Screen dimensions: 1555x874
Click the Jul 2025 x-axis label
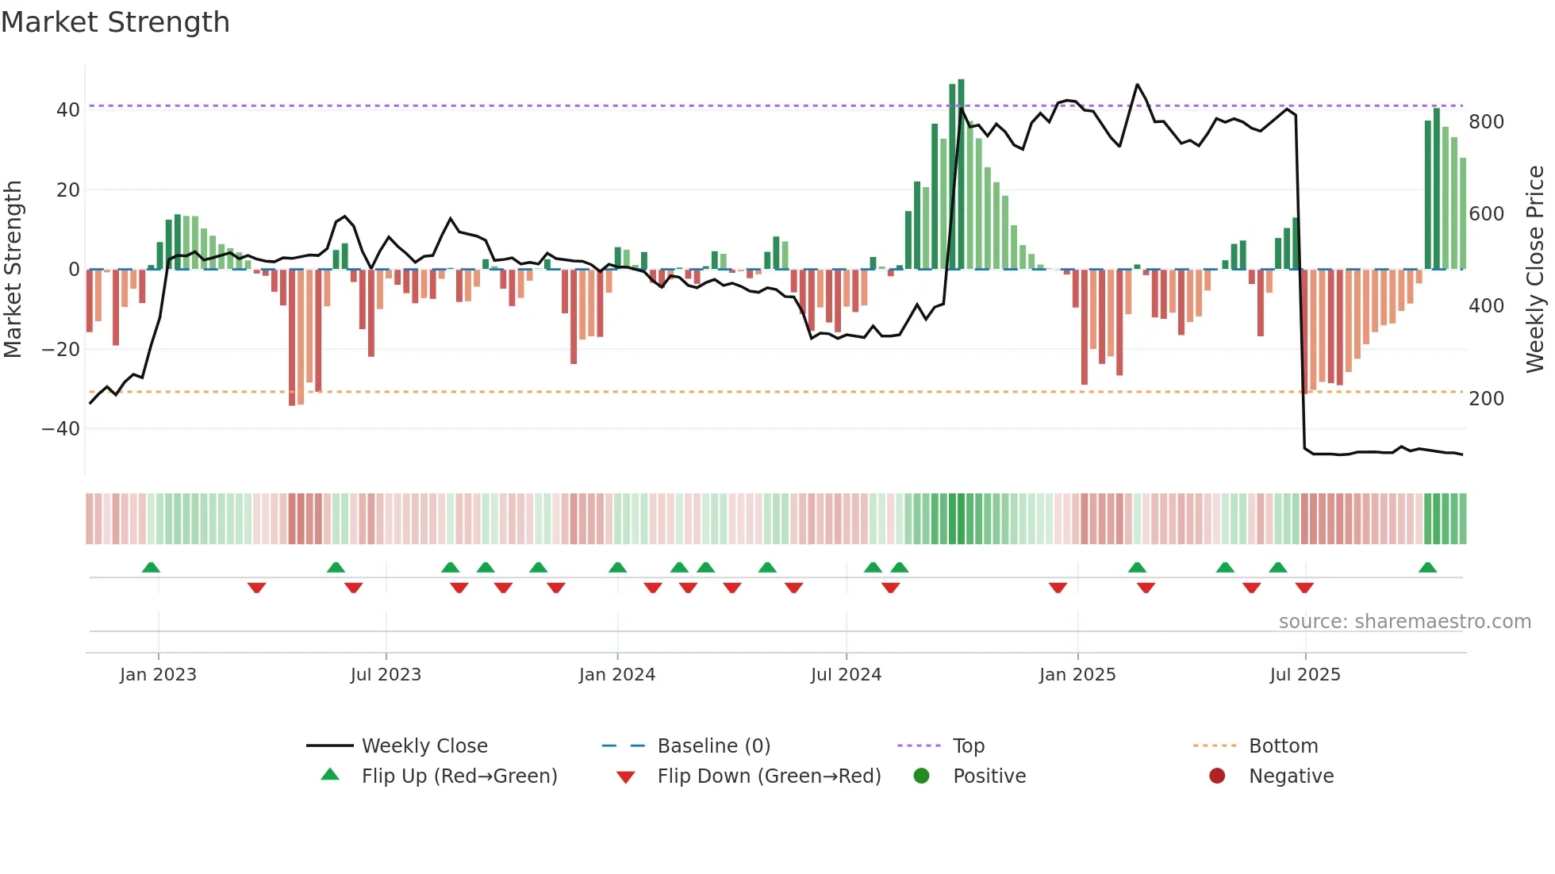pos(1305,675)
